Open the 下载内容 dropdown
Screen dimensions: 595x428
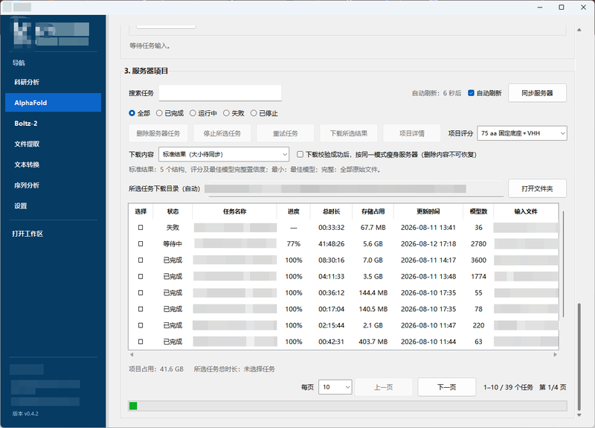click(224, 154)
